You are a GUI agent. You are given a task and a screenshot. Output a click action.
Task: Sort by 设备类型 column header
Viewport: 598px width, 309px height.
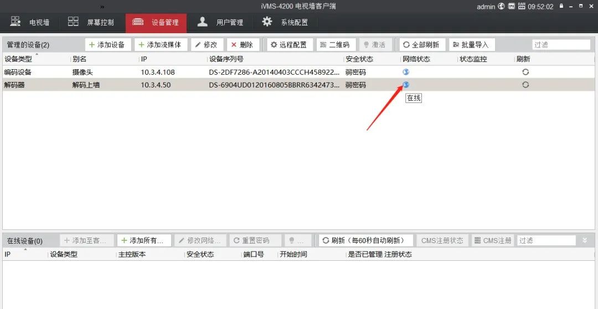[18, 59]
